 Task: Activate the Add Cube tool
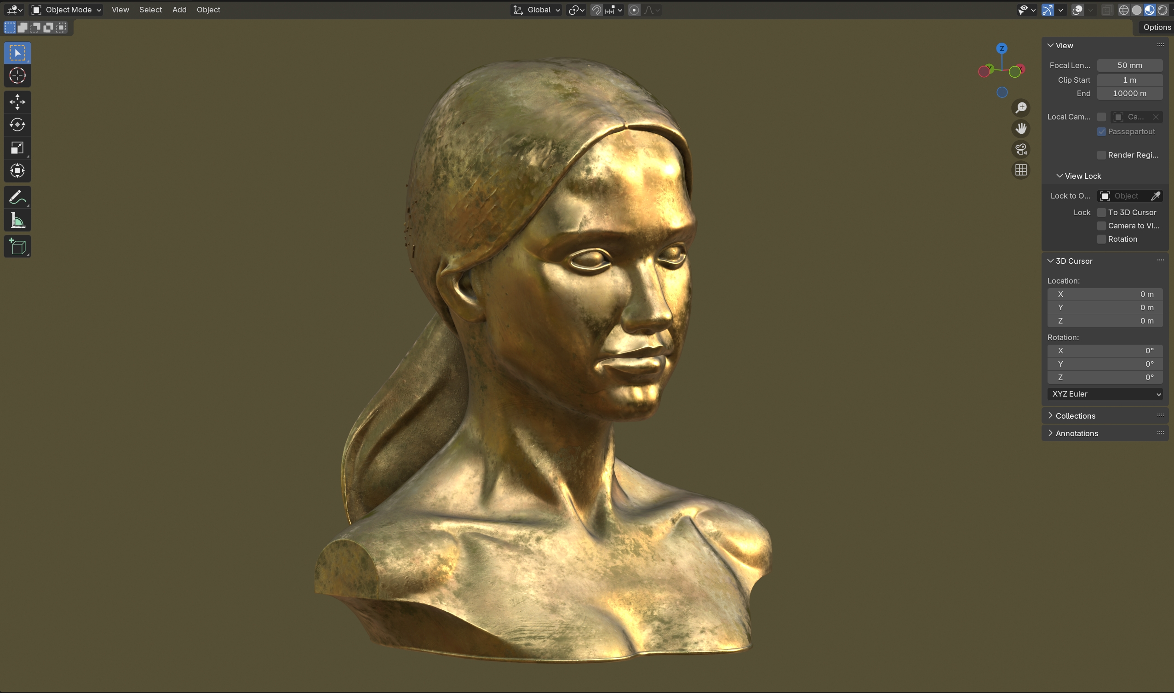point(17,247)
